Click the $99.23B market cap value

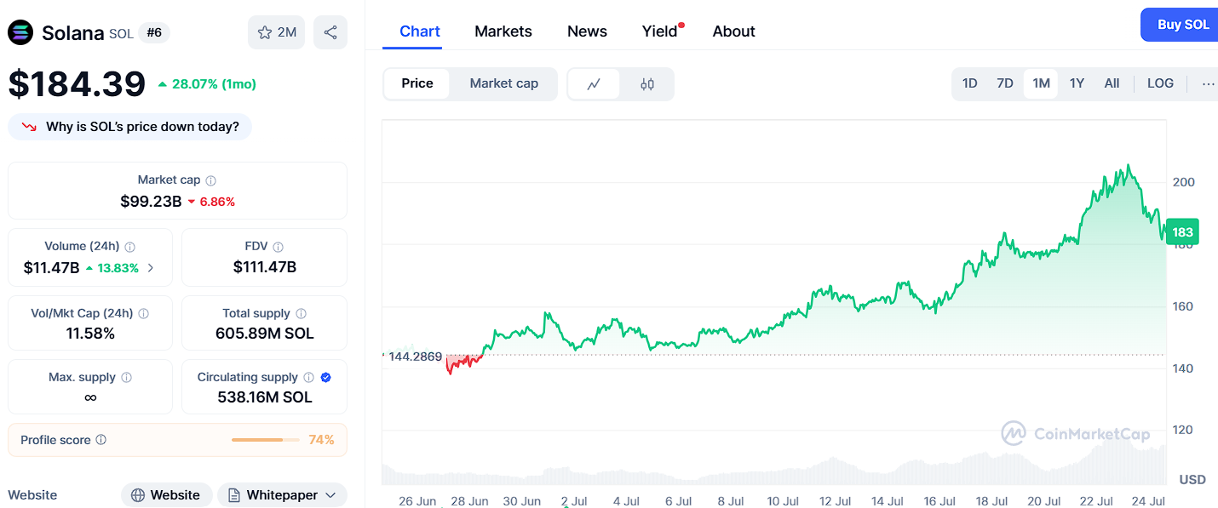pos(151,202)
